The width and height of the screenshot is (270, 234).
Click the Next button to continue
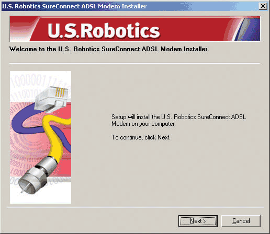pyautogui.click(x=198, y=221)
